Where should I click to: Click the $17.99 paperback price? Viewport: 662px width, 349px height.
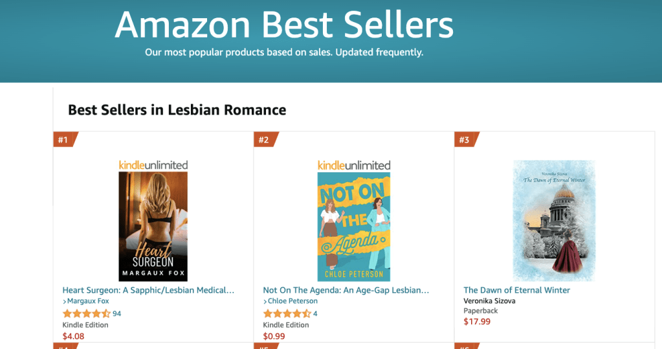tap(477, 322)
